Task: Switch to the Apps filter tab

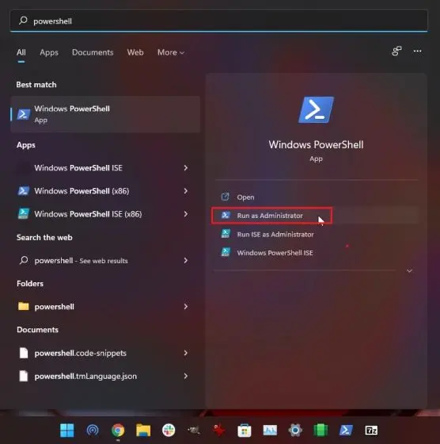Action: 49,52
